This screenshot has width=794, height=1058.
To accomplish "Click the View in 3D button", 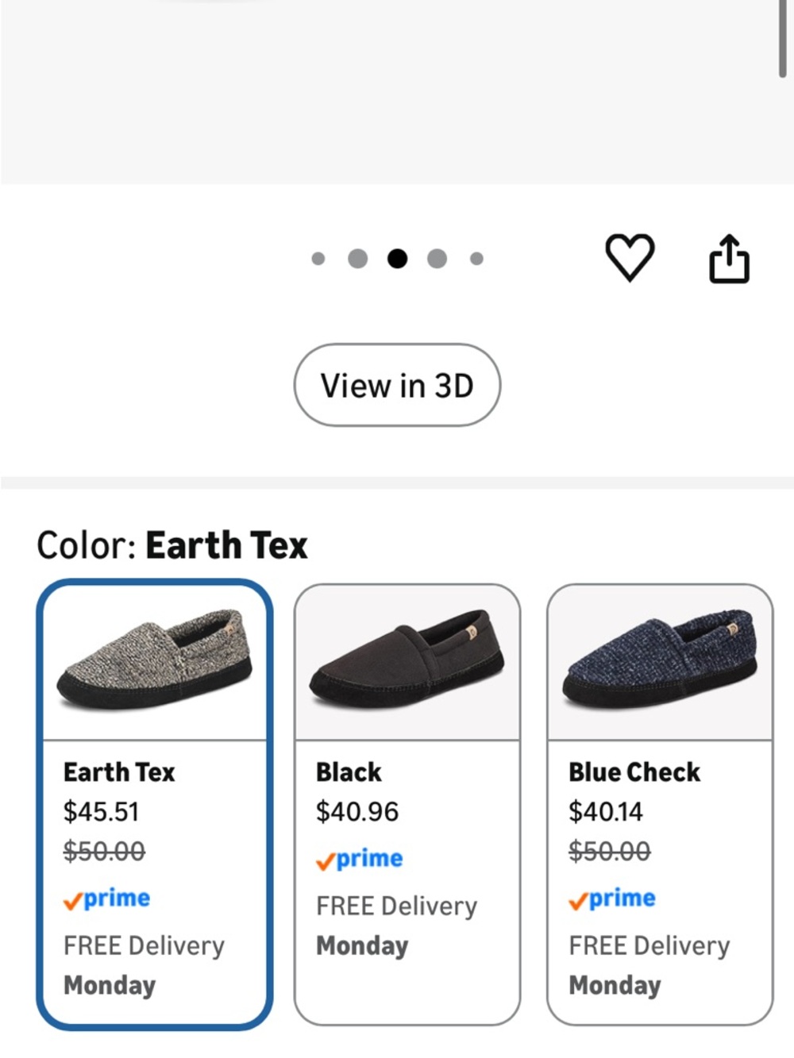I will pyautogui.click(x=397, y=385).
